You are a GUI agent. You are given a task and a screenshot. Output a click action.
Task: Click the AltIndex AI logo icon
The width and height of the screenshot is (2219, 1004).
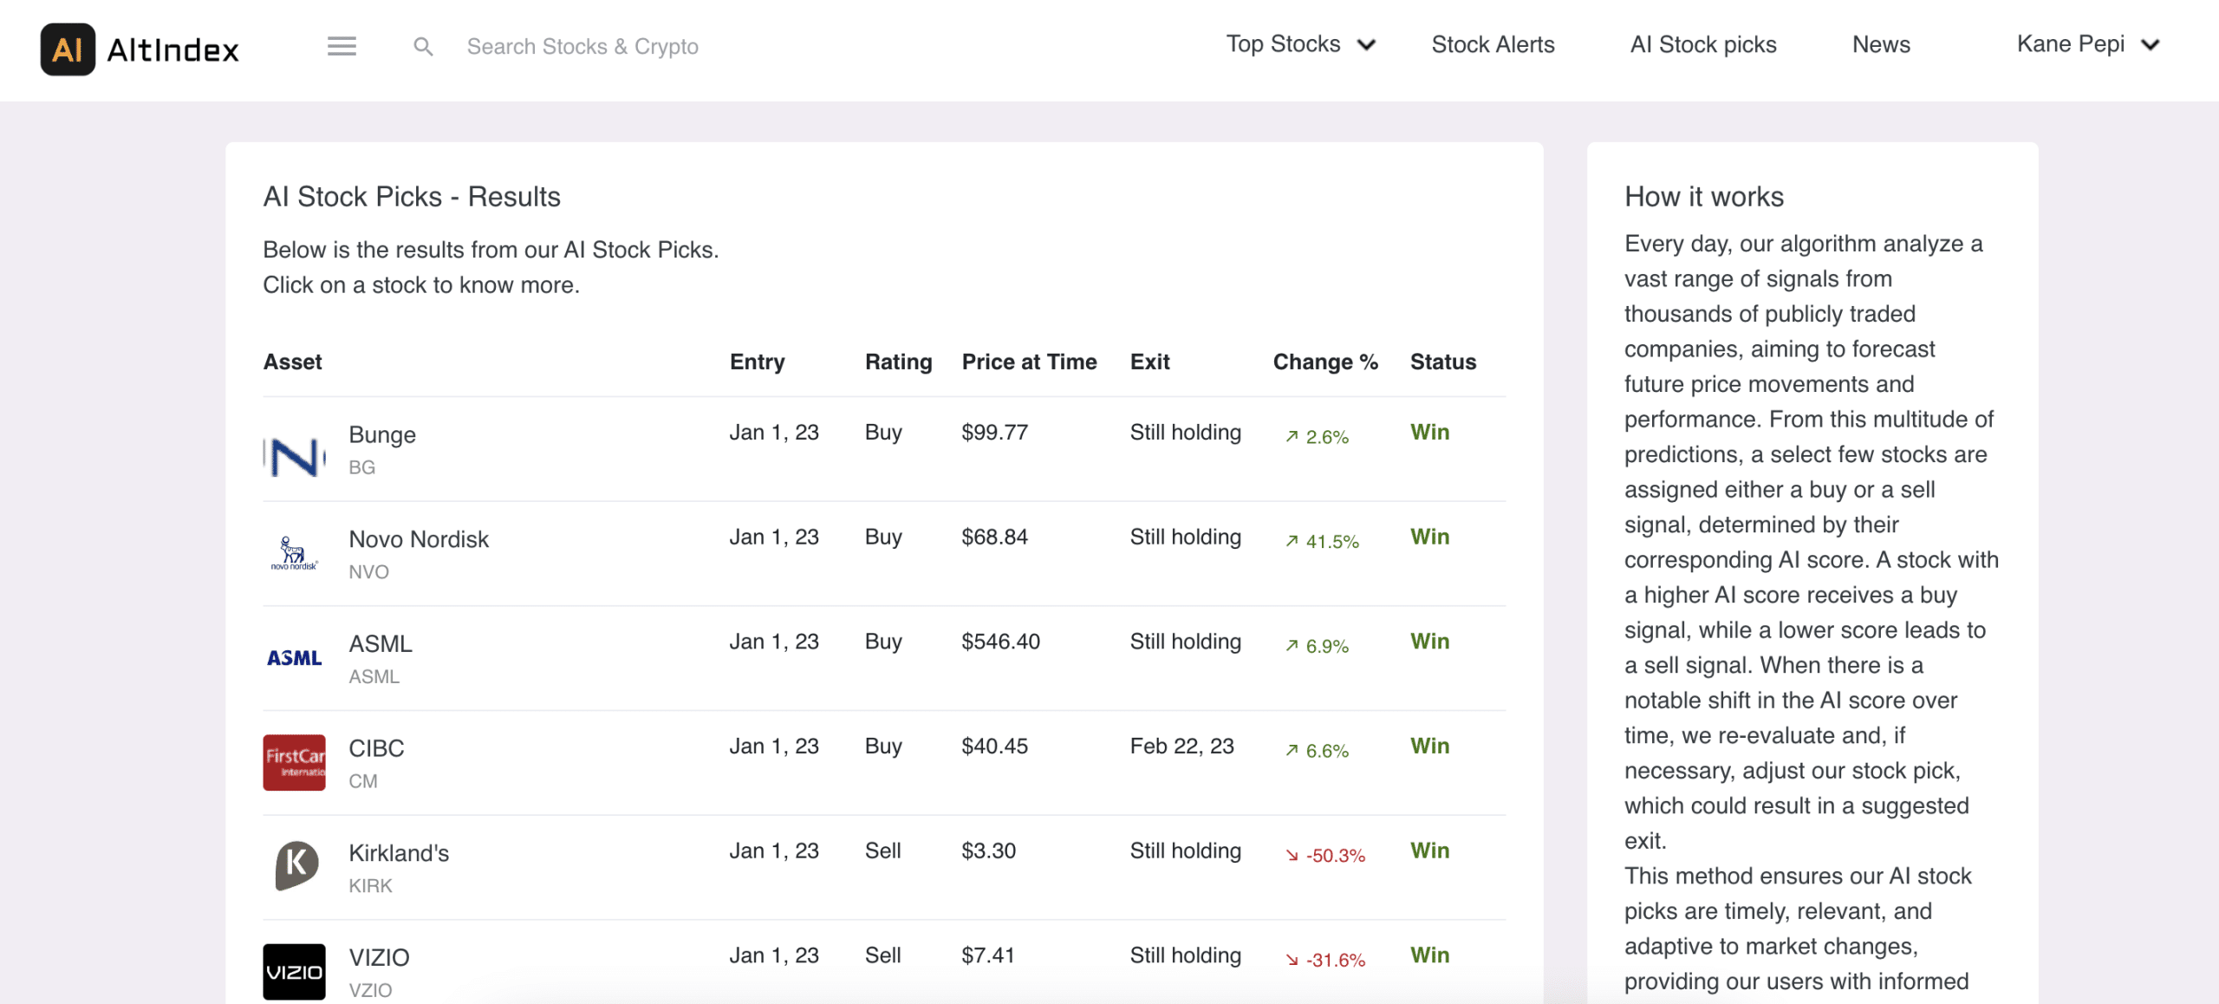(x=68, y=49)
